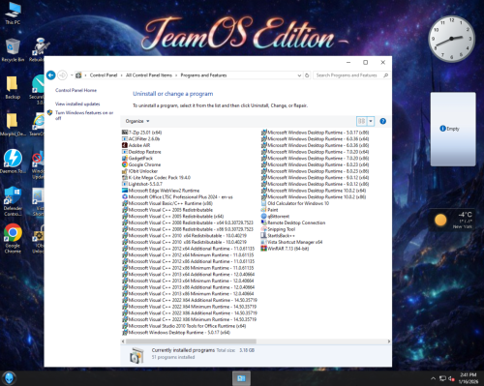Open the view options dropdown arrow
Viewport: 484px width, 386px height.
coord(371,121)
